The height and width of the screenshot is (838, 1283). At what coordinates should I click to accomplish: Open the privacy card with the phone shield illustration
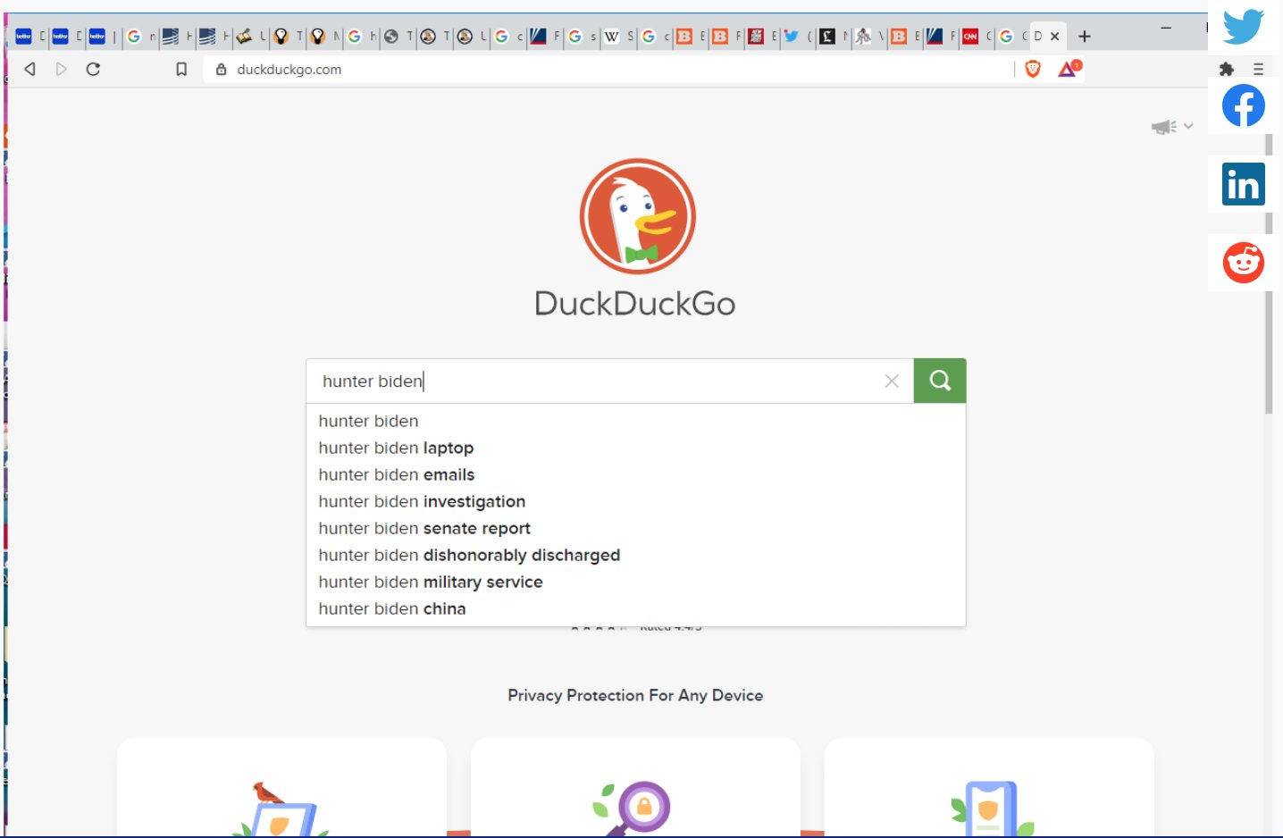(x=989, y=786)
